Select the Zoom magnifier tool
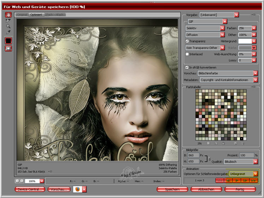The width and height of the screenshot is (264, 198). pyautogui.click(x=8, y=26)
